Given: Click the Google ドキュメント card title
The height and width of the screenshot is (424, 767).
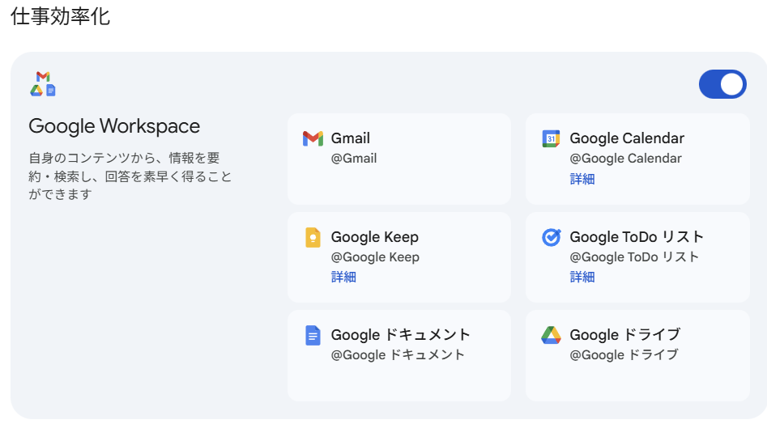Looking at the screenshot, I should pyautogui.click(x=401, y=335).
